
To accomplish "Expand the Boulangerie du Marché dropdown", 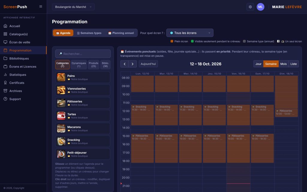I will pos(73,7).
